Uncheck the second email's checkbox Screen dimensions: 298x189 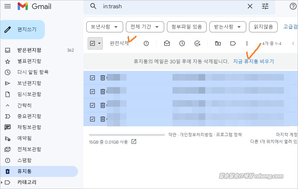point(92,92)
